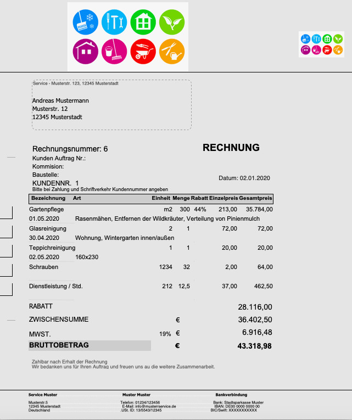Image resolution: width=352 pixels, height=420 pixels.
Task: Click the BIC/Swift line in footer
Action: click(x=233, y=410)
